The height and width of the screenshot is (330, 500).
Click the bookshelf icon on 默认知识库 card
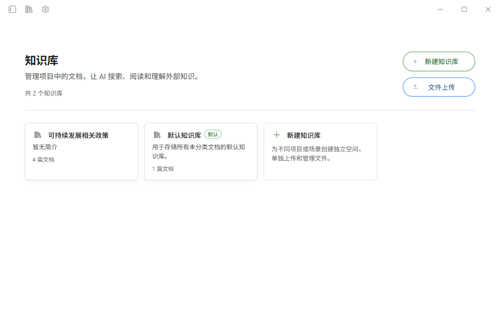[157, 134]
